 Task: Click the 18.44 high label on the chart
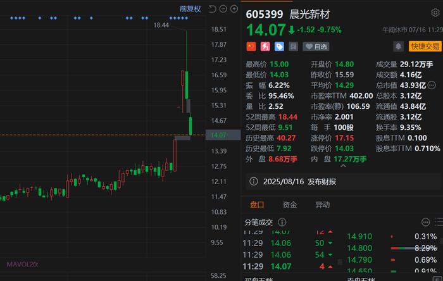(161, 25)
